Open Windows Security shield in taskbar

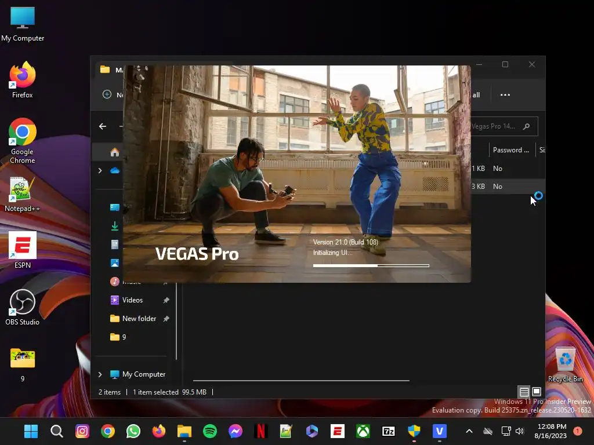coord(414,431)
